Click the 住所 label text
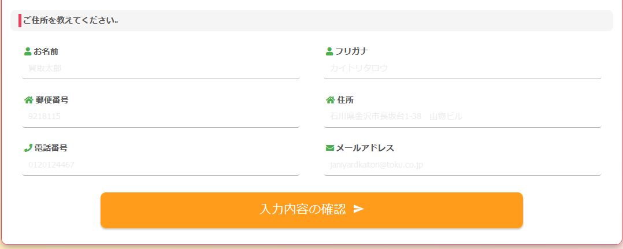 [346, 100]
